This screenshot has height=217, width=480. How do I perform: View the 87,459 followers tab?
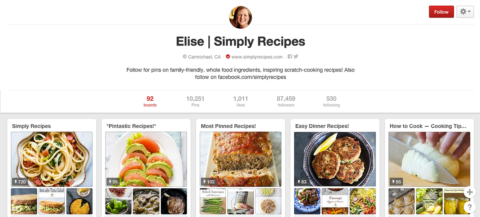286,102
